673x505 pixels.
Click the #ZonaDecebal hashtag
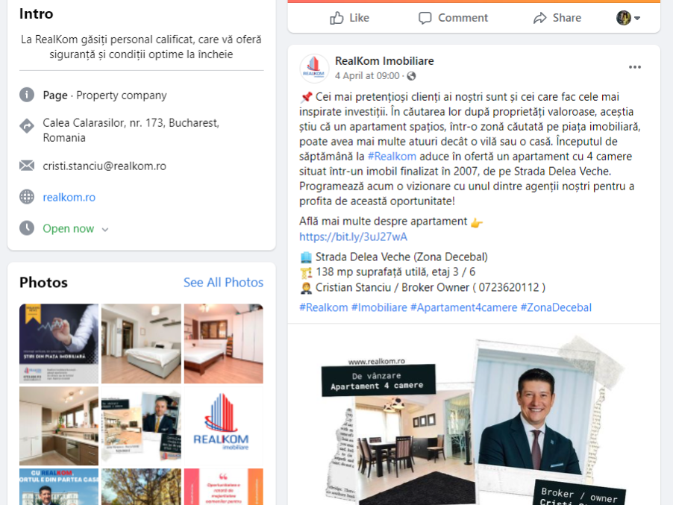coord(556,307)
